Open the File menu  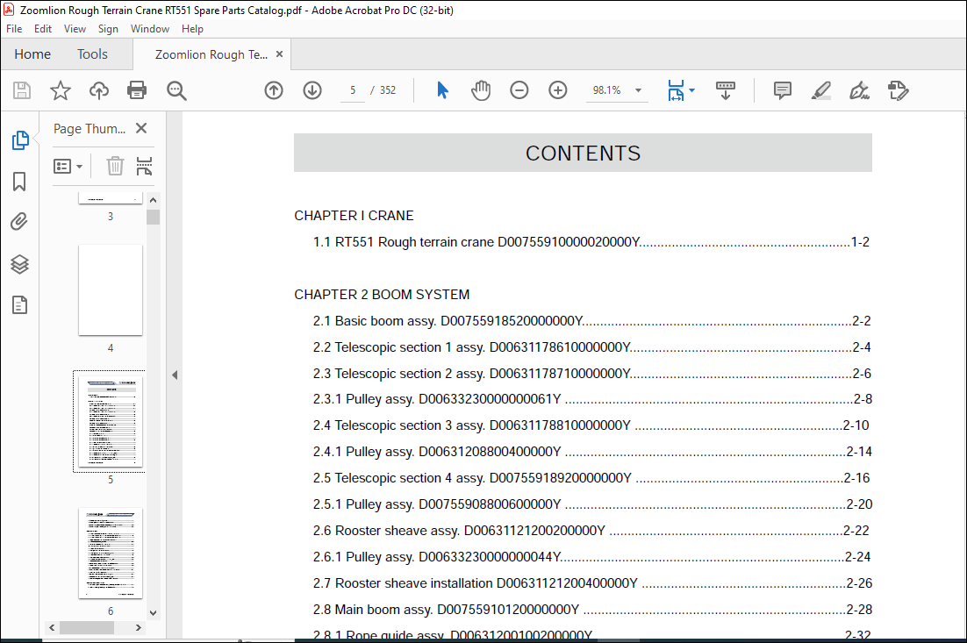14,29
